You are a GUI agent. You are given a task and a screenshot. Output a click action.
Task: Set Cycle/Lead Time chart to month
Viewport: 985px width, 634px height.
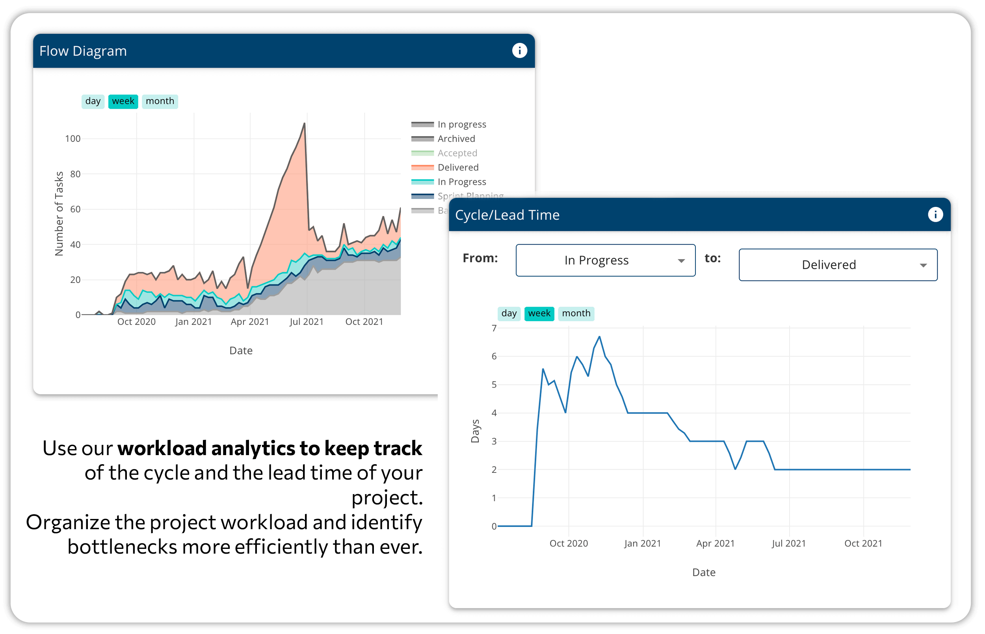click(x=576, y=313)
